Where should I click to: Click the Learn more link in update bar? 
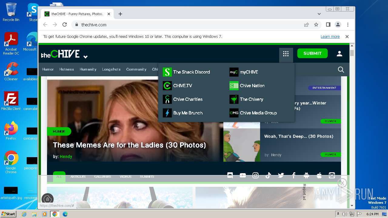click(x=330, y=37)
